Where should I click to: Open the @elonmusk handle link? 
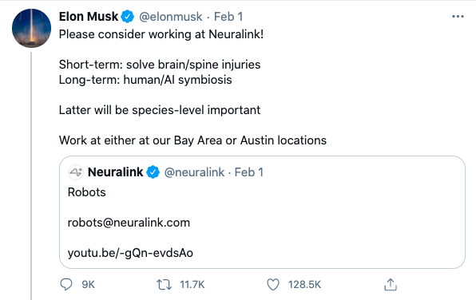171,17
